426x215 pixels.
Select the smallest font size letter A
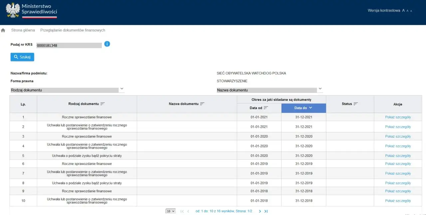coord(411,11)
